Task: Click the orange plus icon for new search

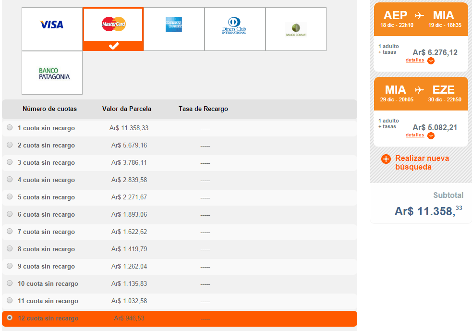Action: click(x=386, y=159)
